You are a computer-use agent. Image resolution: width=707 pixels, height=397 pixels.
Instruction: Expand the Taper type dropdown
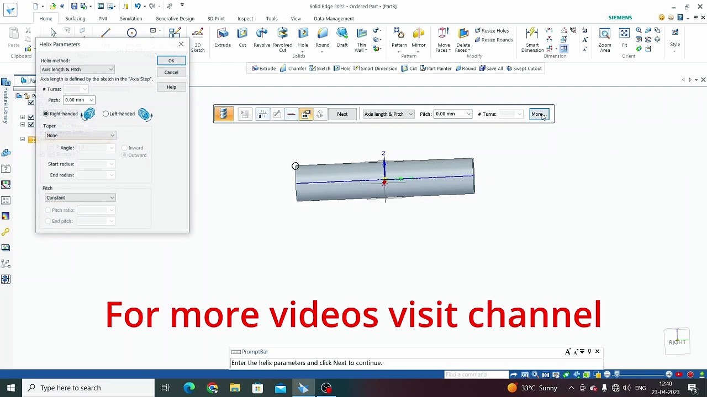(81, 136)
